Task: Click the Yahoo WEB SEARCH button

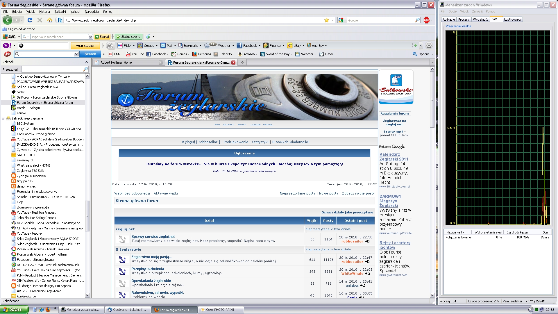Action: (85, 46)
